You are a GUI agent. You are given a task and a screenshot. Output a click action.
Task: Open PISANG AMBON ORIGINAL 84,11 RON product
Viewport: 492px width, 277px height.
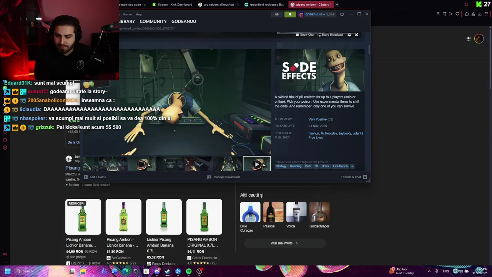pos(204,232)
